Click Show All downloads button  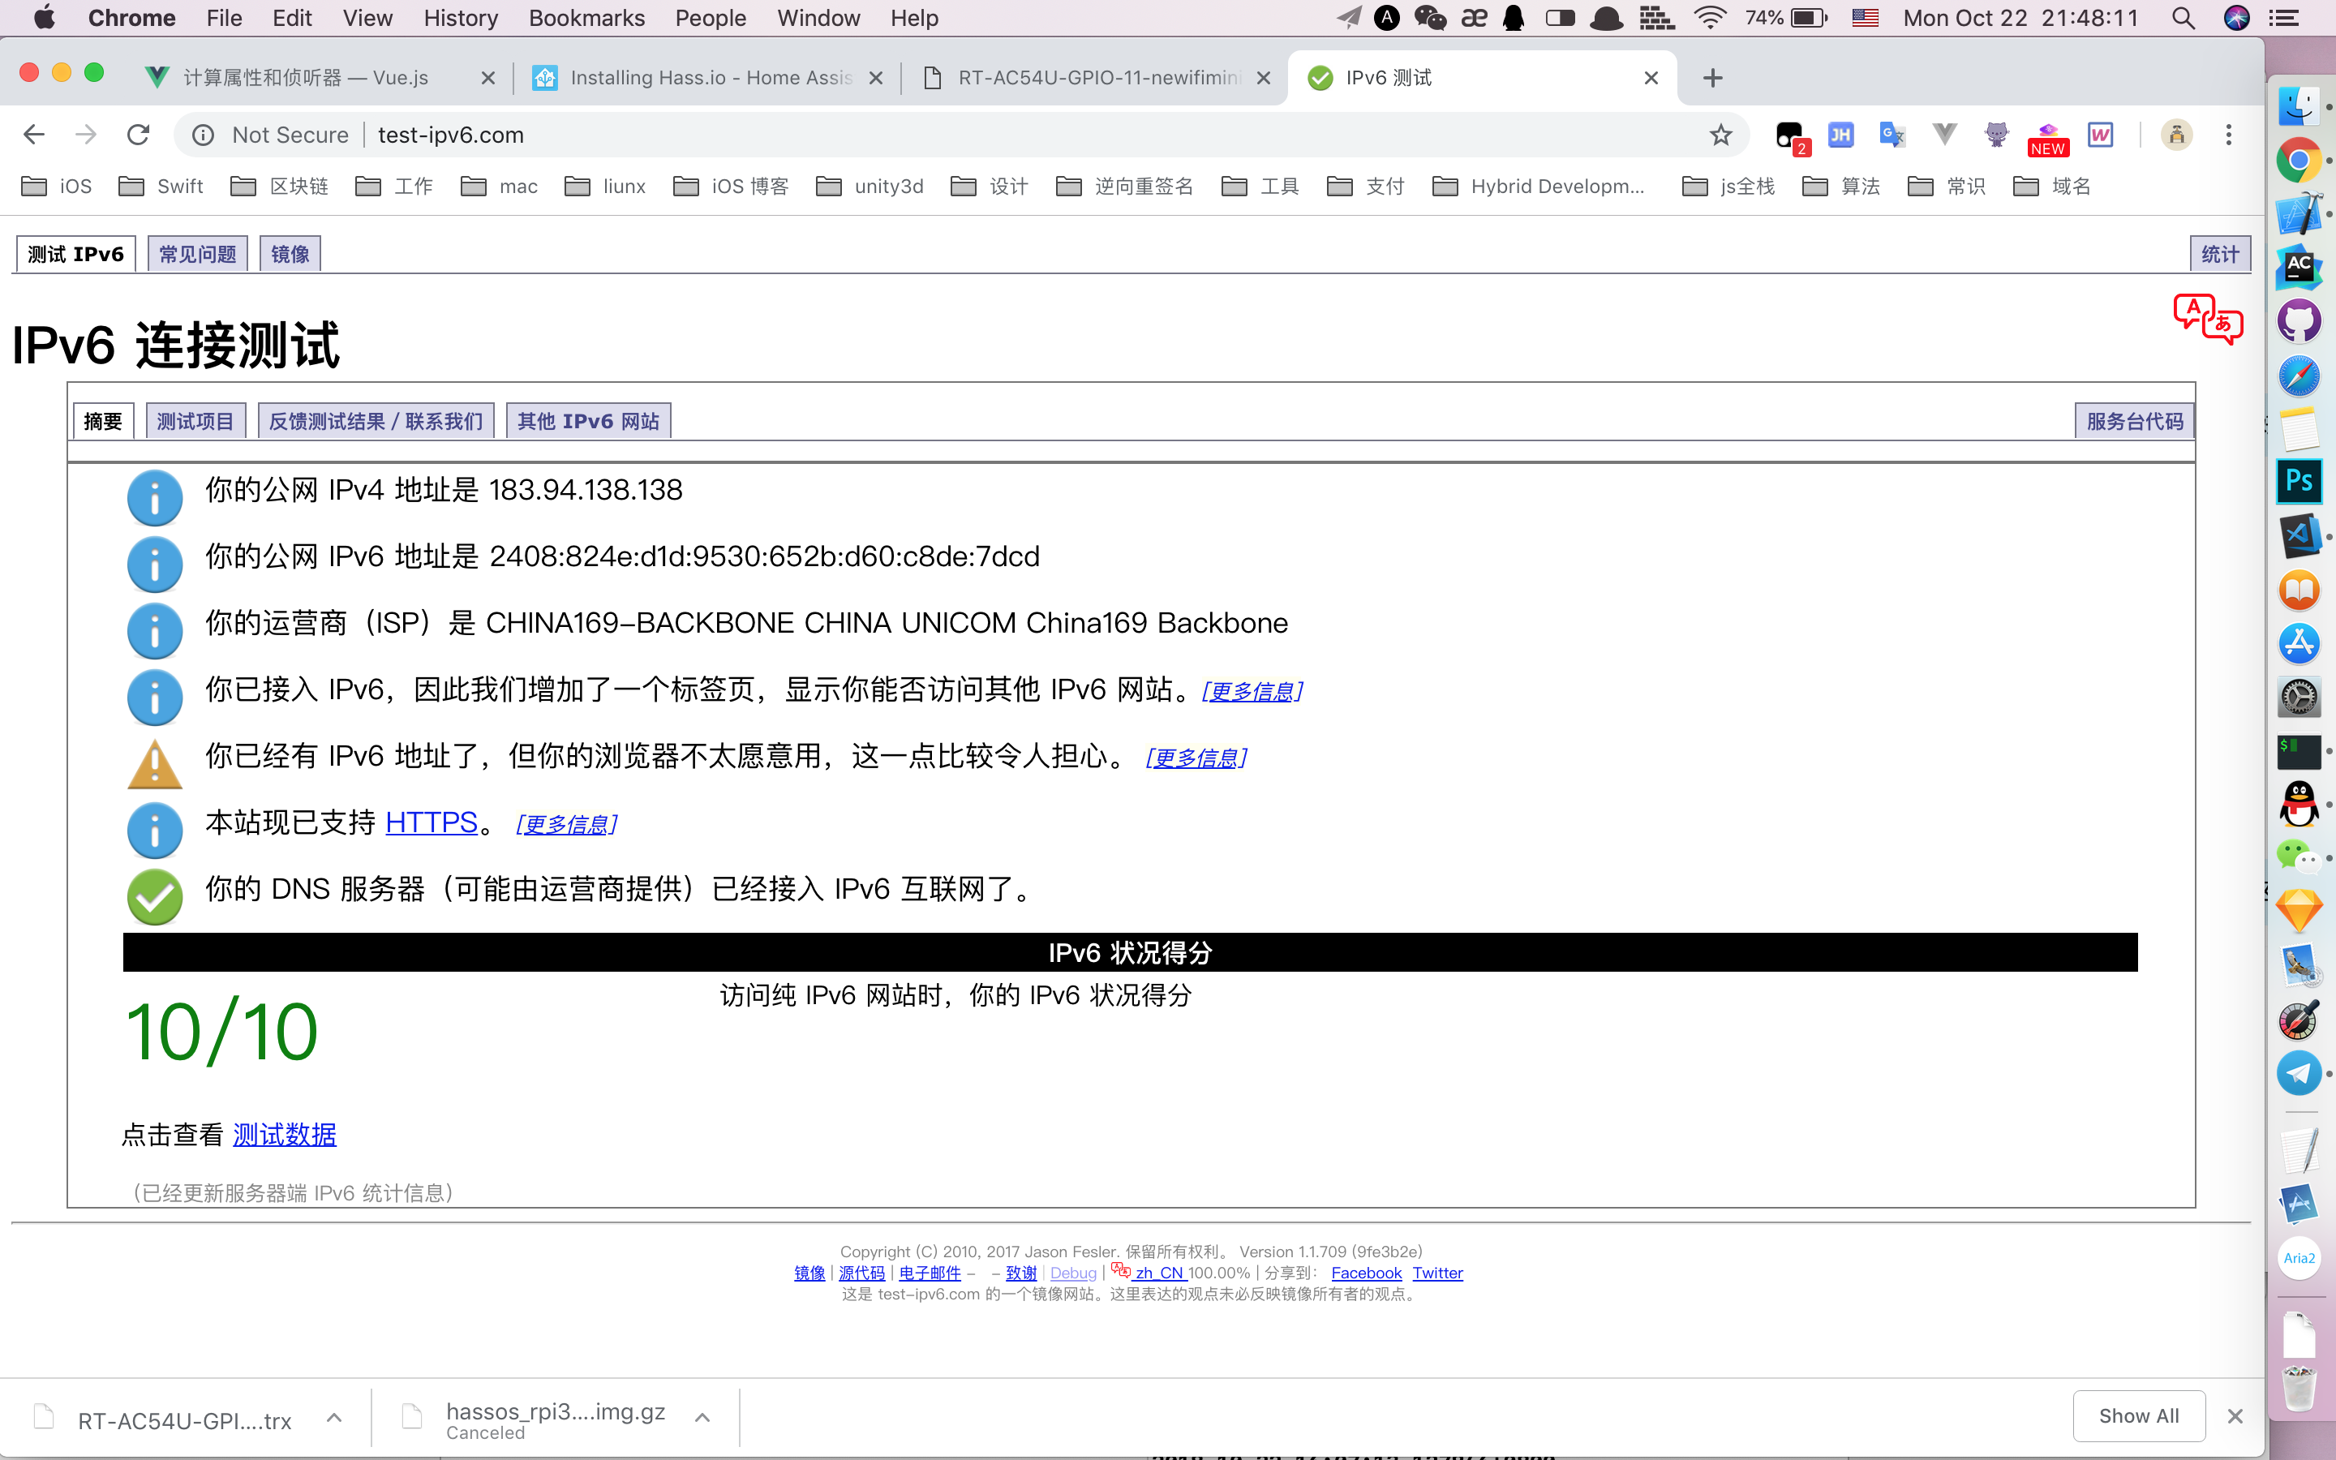tap(2138, 1415)
